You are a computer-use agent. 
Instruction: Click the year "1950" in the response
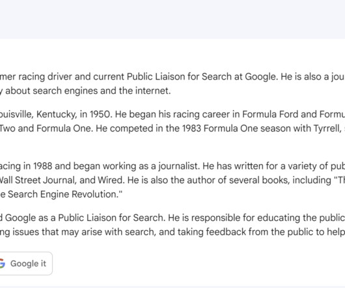[x=100, y=114]
